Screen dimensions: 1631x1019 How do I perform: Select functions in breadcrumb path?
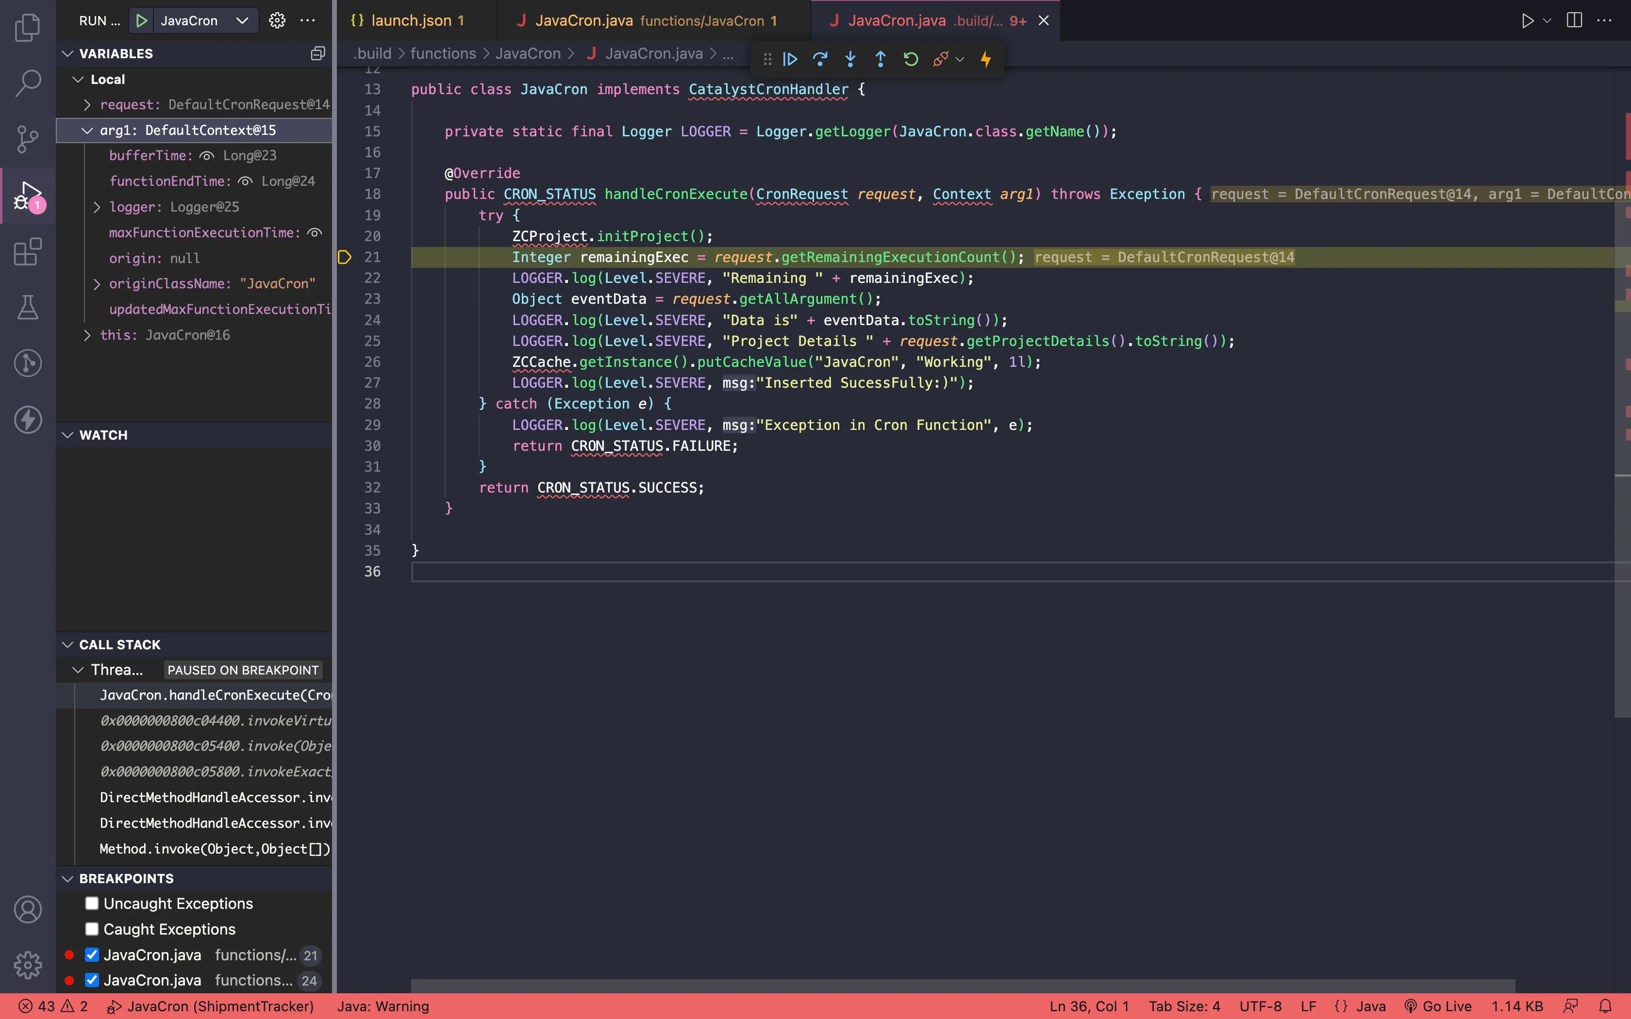(x=443, y=53)
